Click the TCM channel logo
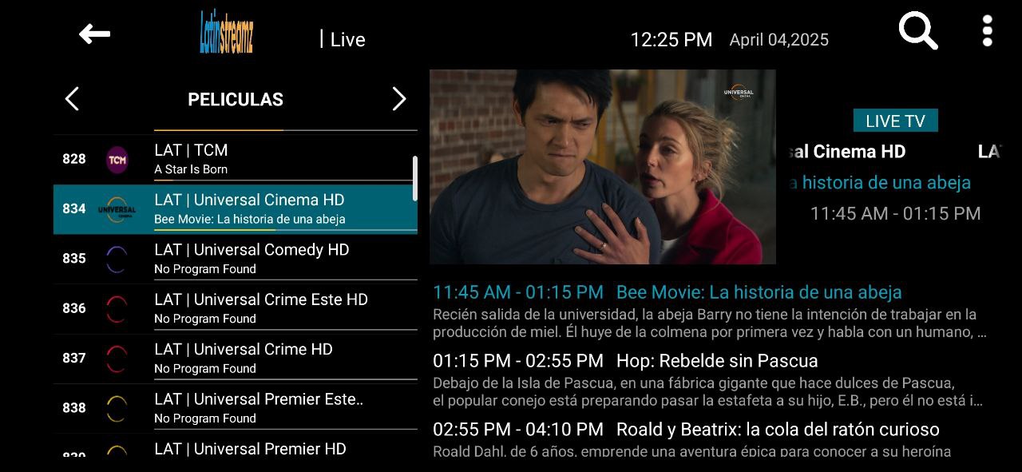The width and height of the screenshot is (1022, 472). click(x=117, y=160)
